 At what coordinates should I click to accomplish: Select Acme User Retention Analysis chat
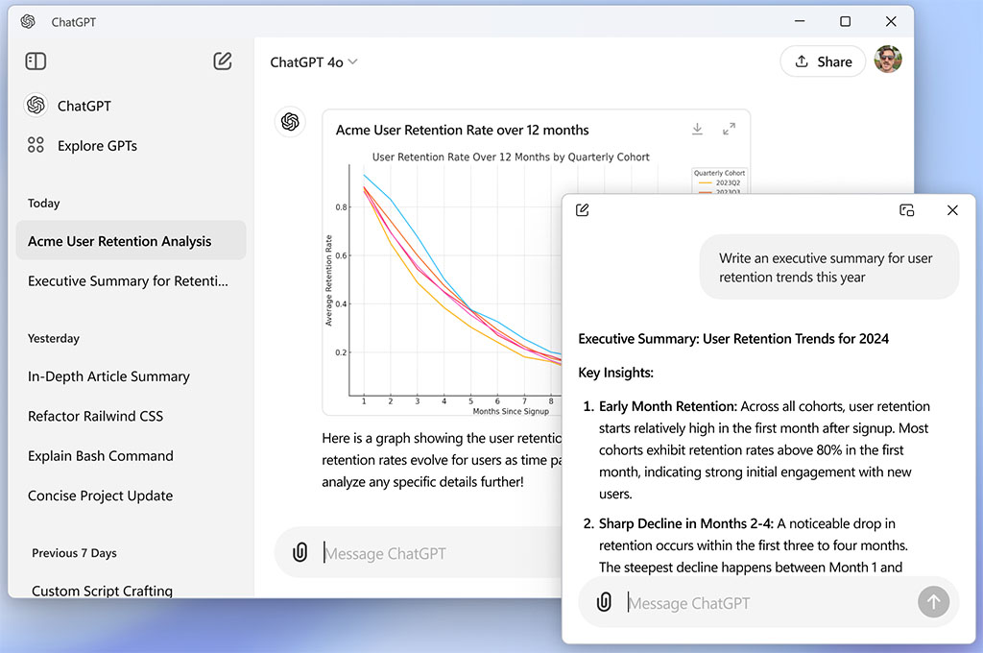[131, 241]
